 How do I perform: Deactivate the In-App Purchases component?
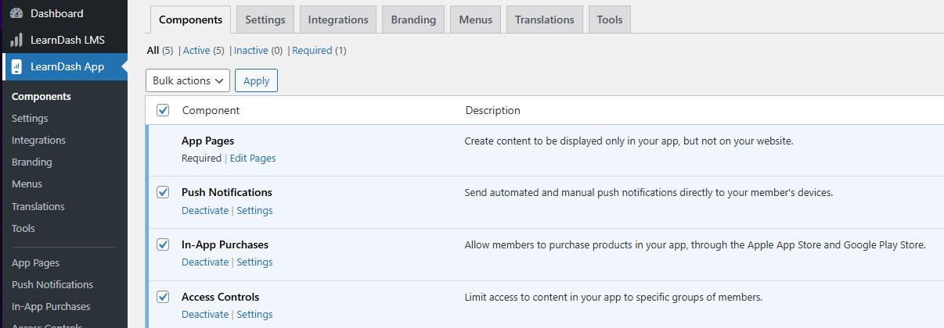click(x=205, y=262)
